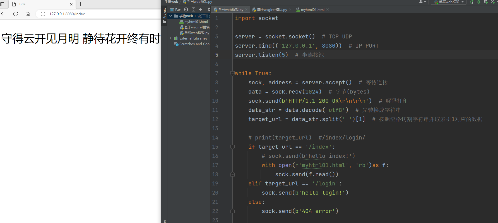The height and width of the screenshot is (223, 498).
Task: Close the 手写web框架.py editor tab
Action: 247,10
